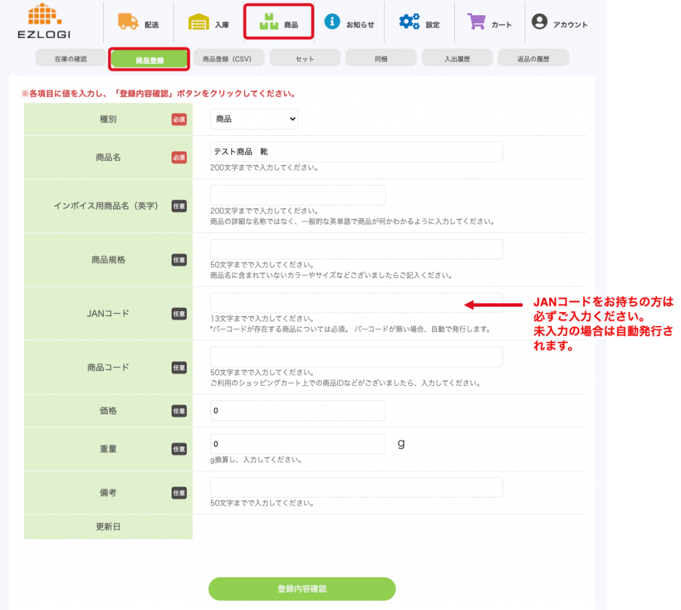Open the お知らせ info icon
This screenshot has width=681, height=610.
coord(333,21)
